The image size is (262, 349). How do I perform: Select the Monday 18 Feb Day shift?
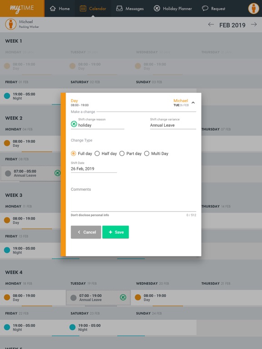pyautogui.click(x=33, y=298)
